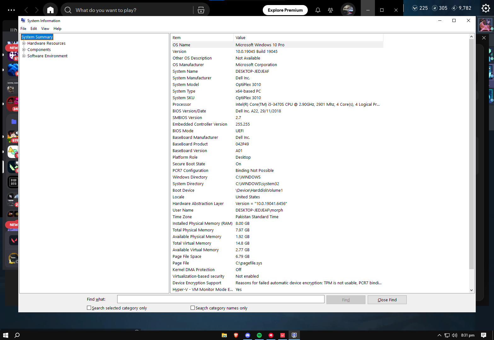The width and height of the screenshot is (494, 340).
Task: Open the View menu in System Information
Action: coord(45,29)
